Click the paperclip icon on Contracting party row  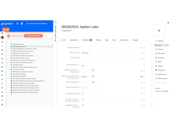[x=144, y=65]
